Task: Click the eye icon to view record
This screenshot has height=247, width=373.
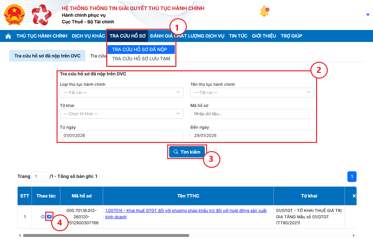Action: coord(43,217)
